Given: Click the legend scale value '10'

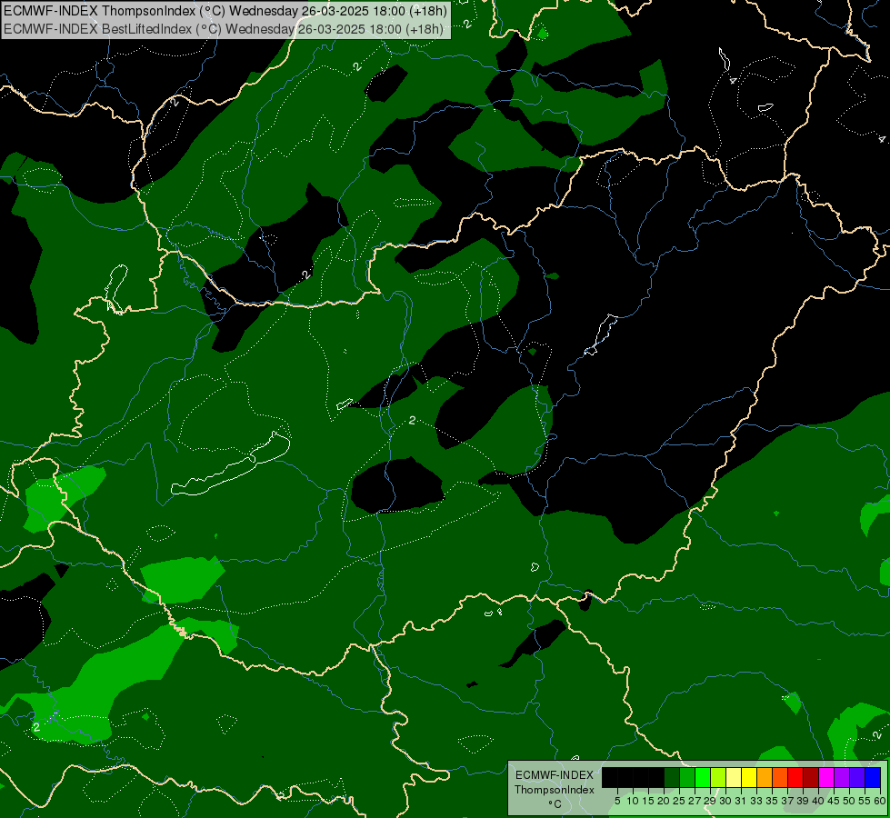Looking at the screenshot, I should [633, 801].
